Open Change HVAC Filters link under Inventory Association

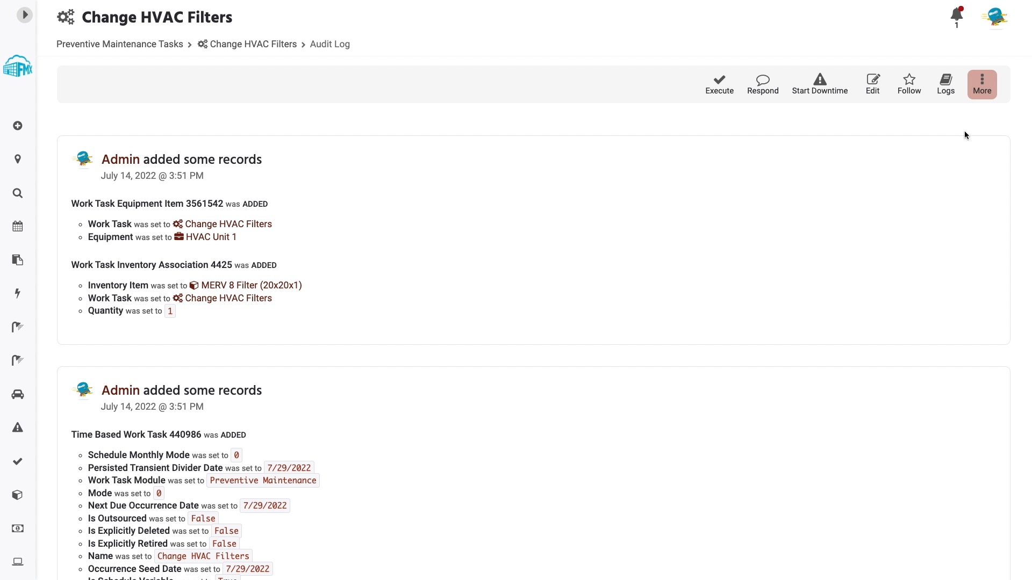click(223, 298)
